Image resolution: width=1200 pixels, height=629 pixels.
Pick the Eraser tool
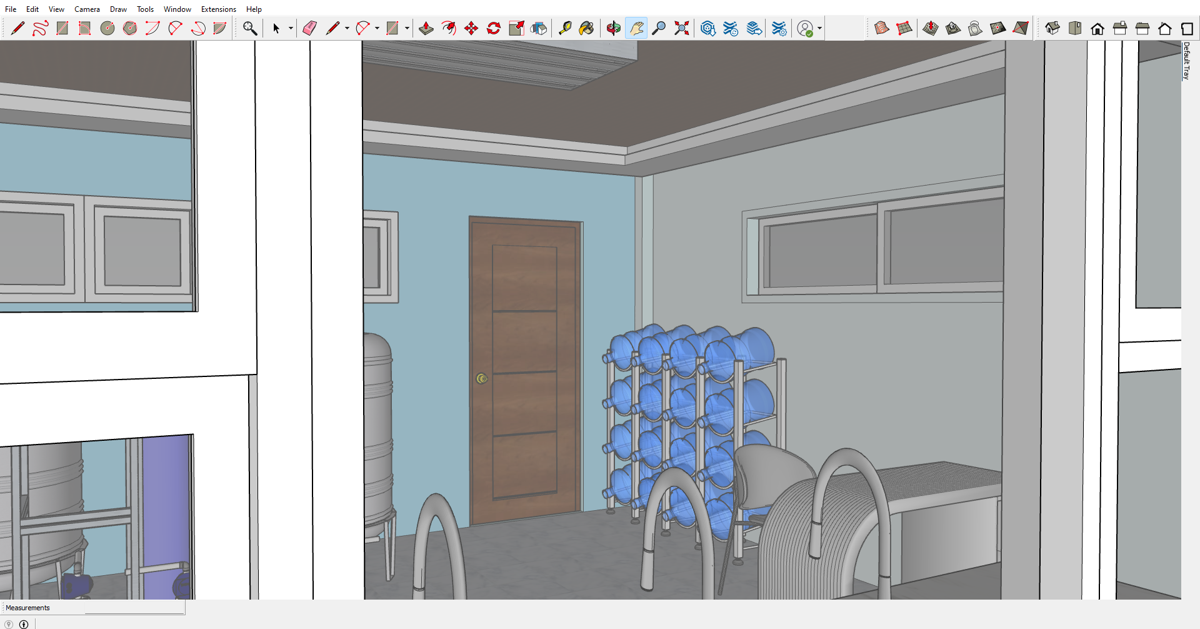309,28
